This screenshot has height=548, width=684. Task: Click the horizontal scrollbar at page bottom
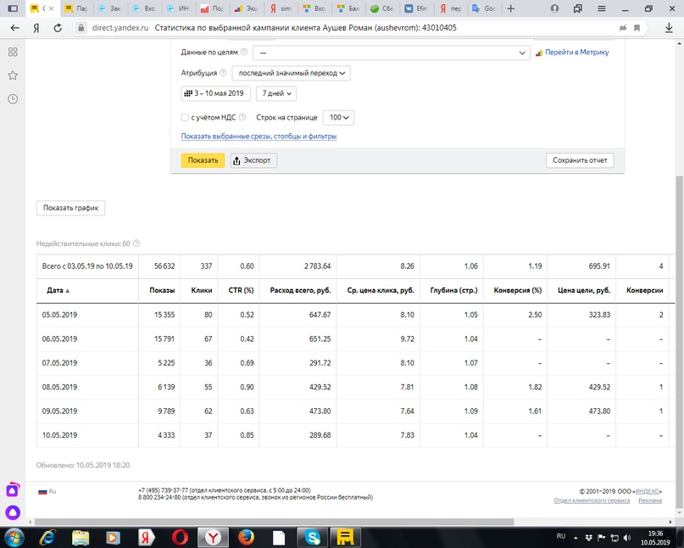pyautogui.click(x=275, y=522)
